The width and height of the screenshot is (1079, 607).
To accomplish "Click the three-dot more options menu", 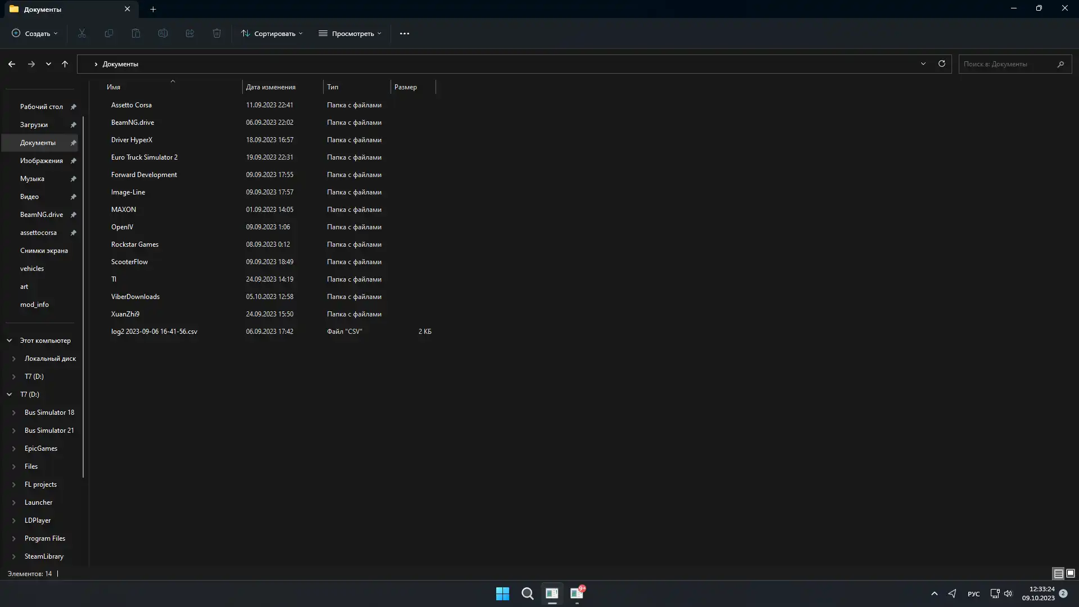I will click(405, 33).
